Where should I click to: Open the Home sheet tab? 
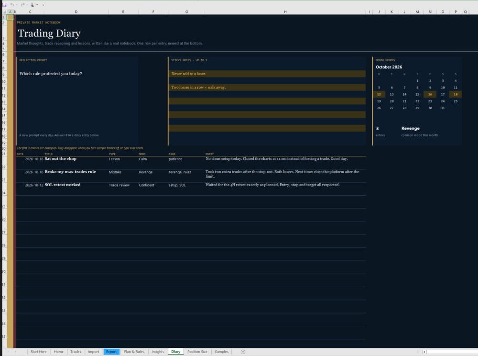click(59, 352)
